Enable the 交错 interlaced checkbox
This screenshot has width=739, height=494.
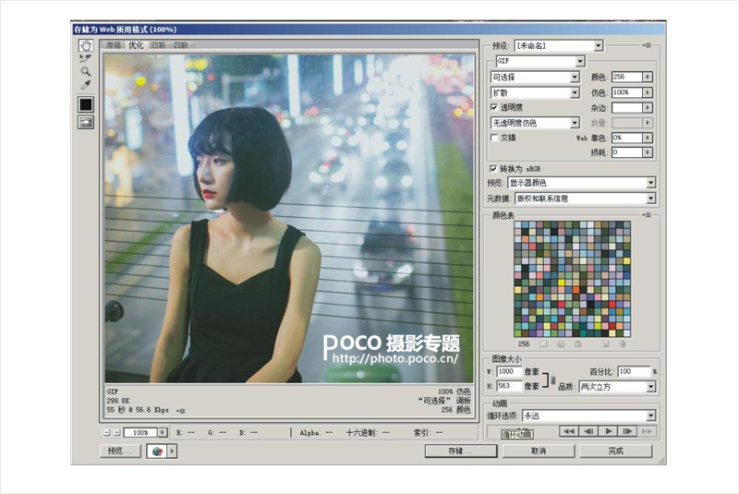pyautogui.click(x=494, y=138)
